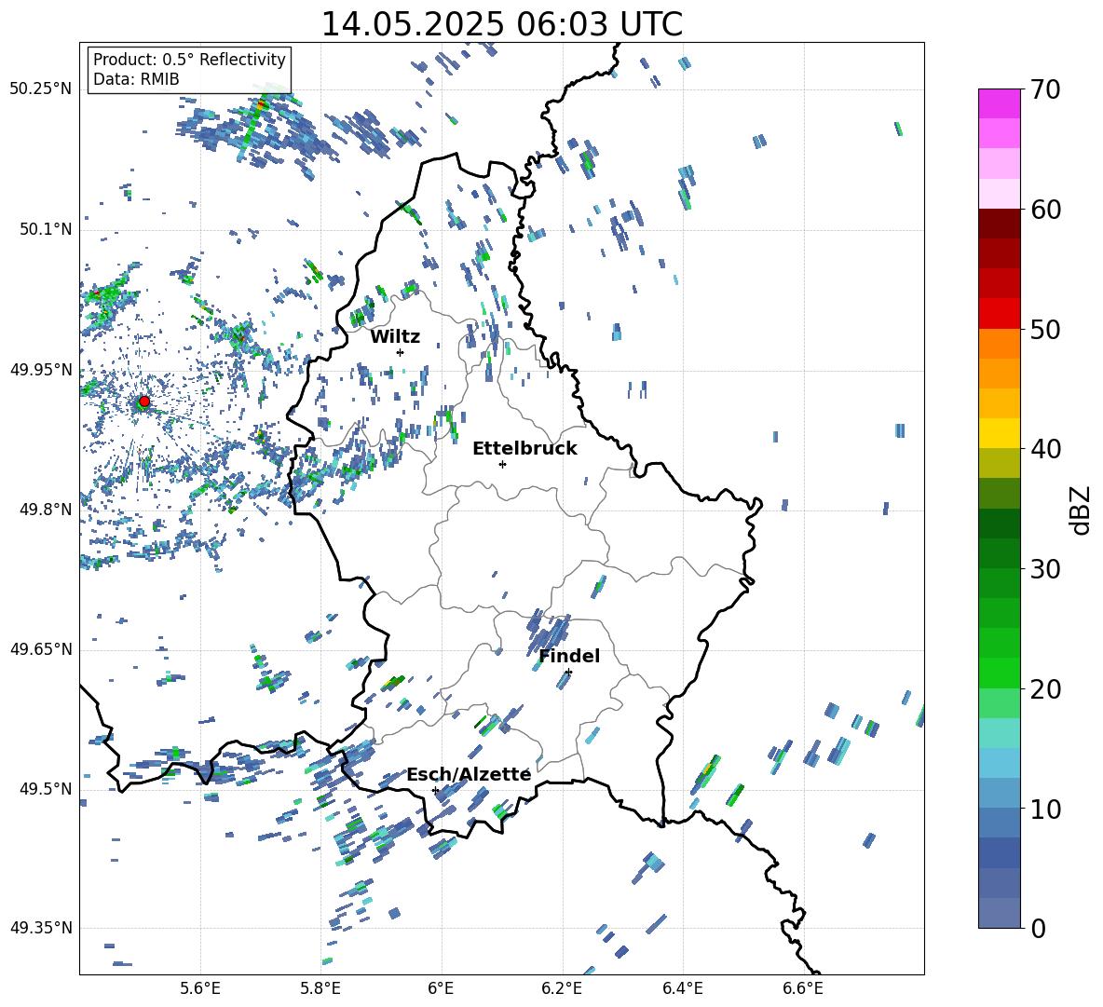Click the colorbar tick label 10
The width and height of the screenshot is (1103, 1007).
click(x=1045, y=810)
